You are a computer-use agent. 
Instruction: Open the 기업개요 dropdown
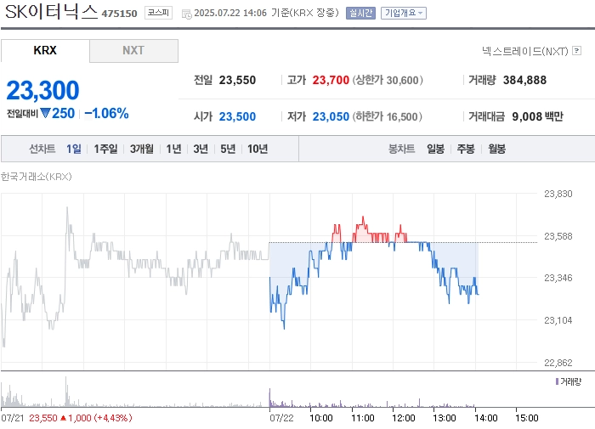404,13
